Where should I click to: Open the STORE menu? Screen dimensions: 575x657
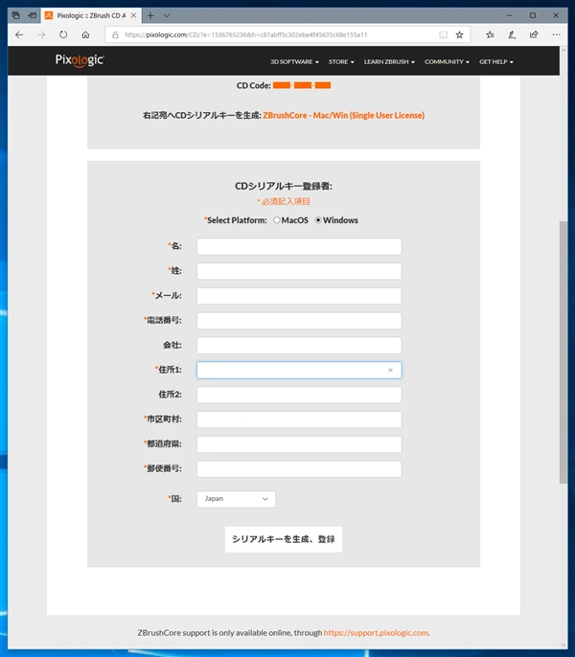click(341, 61)
